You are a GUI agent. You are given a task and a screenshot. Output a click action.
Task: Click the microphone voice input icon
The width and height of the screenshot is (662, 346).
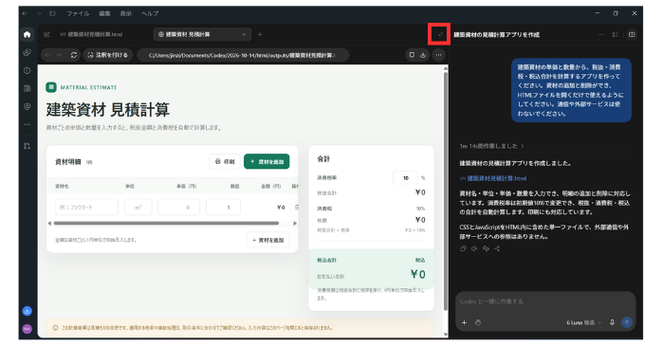pyautogui.click(x=612, y=323)
